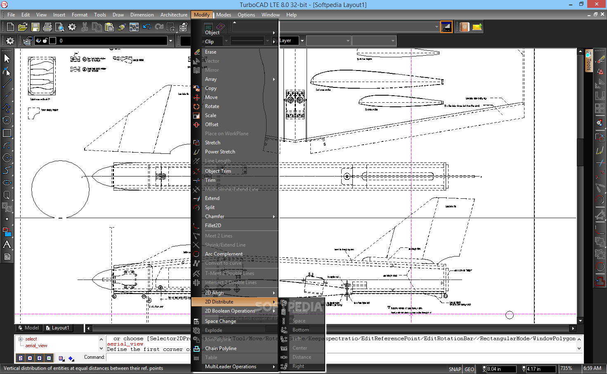The image size is (607, 374).
Task: Open the layers manager icon beside the layer box
Action: [28, 40]
